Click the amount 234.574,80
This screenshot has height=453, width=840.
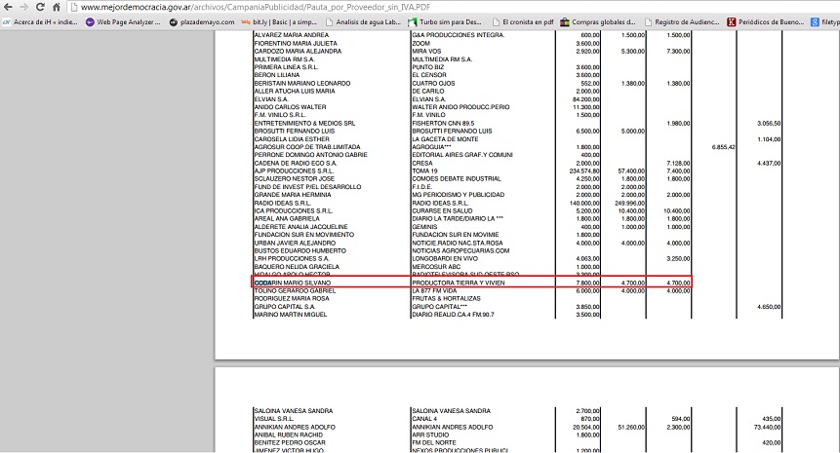[x=584, y=171]
